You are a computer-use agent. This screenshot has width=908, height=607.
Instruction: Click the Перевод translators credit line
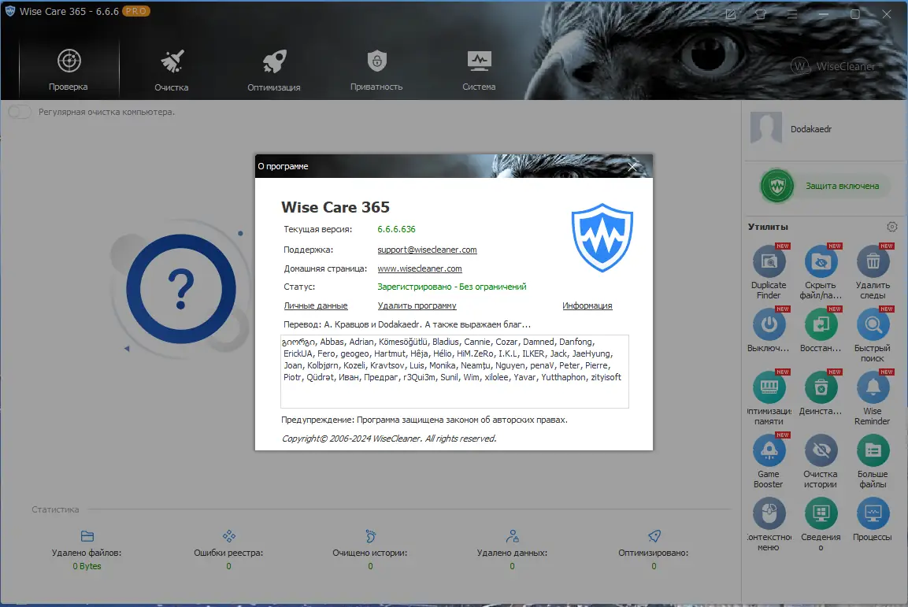click(x=406, y=324)
